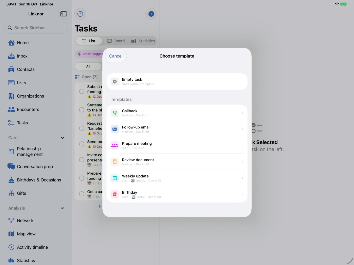Image resolution: width=354 pixels, height=265 pixels.
Task: Select the Birthday template row
Action: pyautogui.click(x=177, y=194)
